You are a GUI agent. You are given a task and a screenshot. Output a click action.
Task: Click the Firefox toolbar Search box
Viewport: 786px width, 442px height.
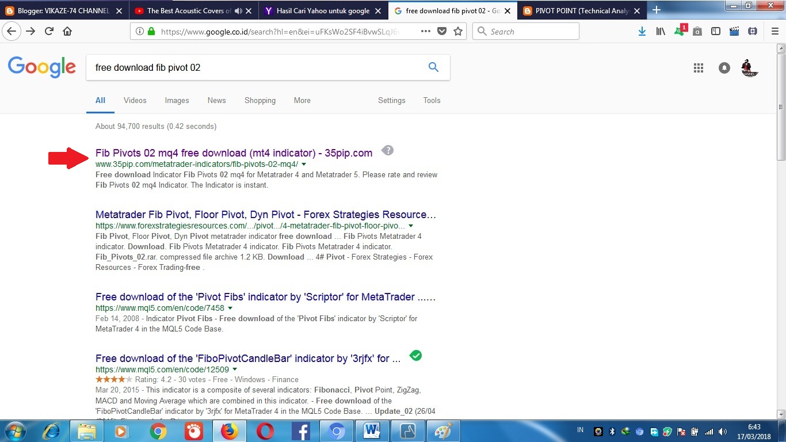pyautogui.click(x=526, y=32)
